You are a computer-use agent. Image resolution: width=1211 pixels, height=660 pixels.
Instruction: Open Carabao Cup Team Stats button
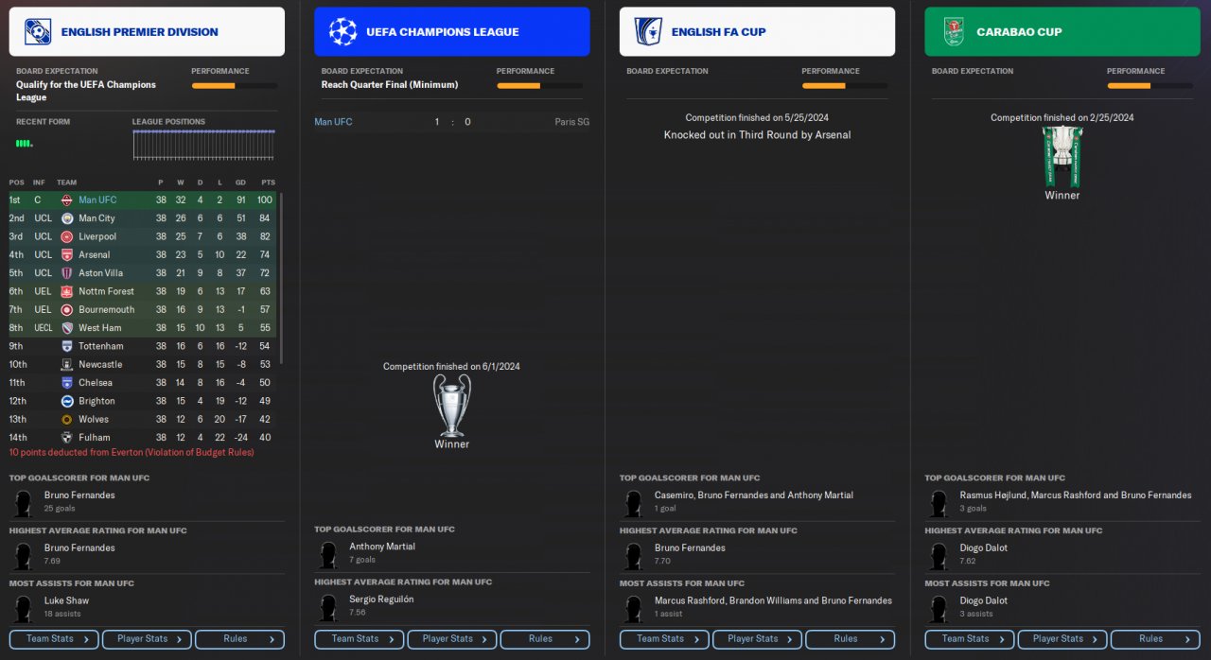pos(970,639)
